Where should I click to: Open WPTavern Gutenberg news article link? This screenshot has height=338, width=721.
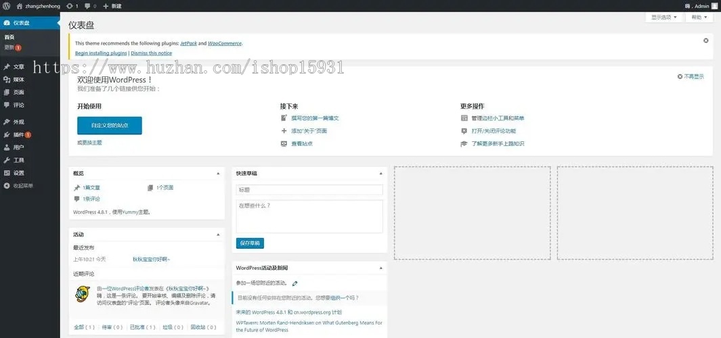[x=309, y=327]
